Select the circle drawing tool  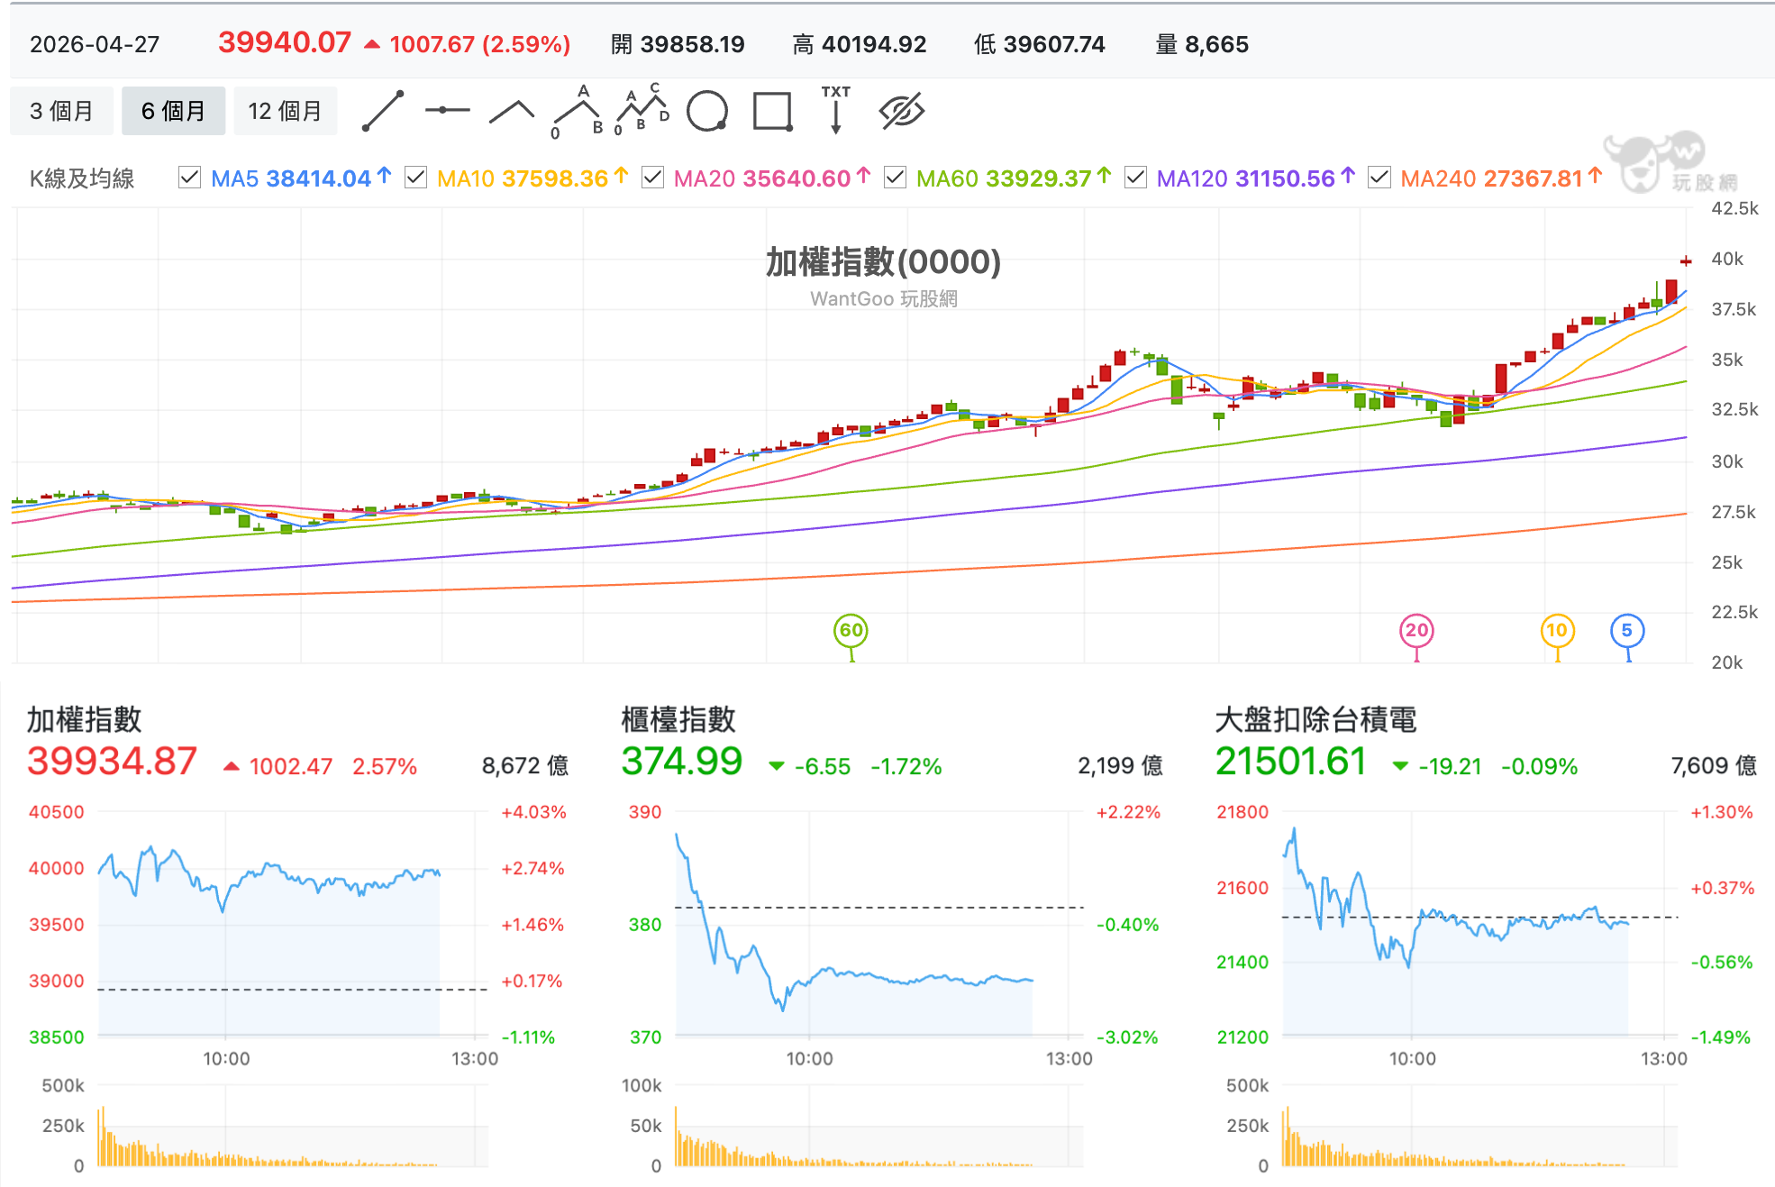point(707,111)
